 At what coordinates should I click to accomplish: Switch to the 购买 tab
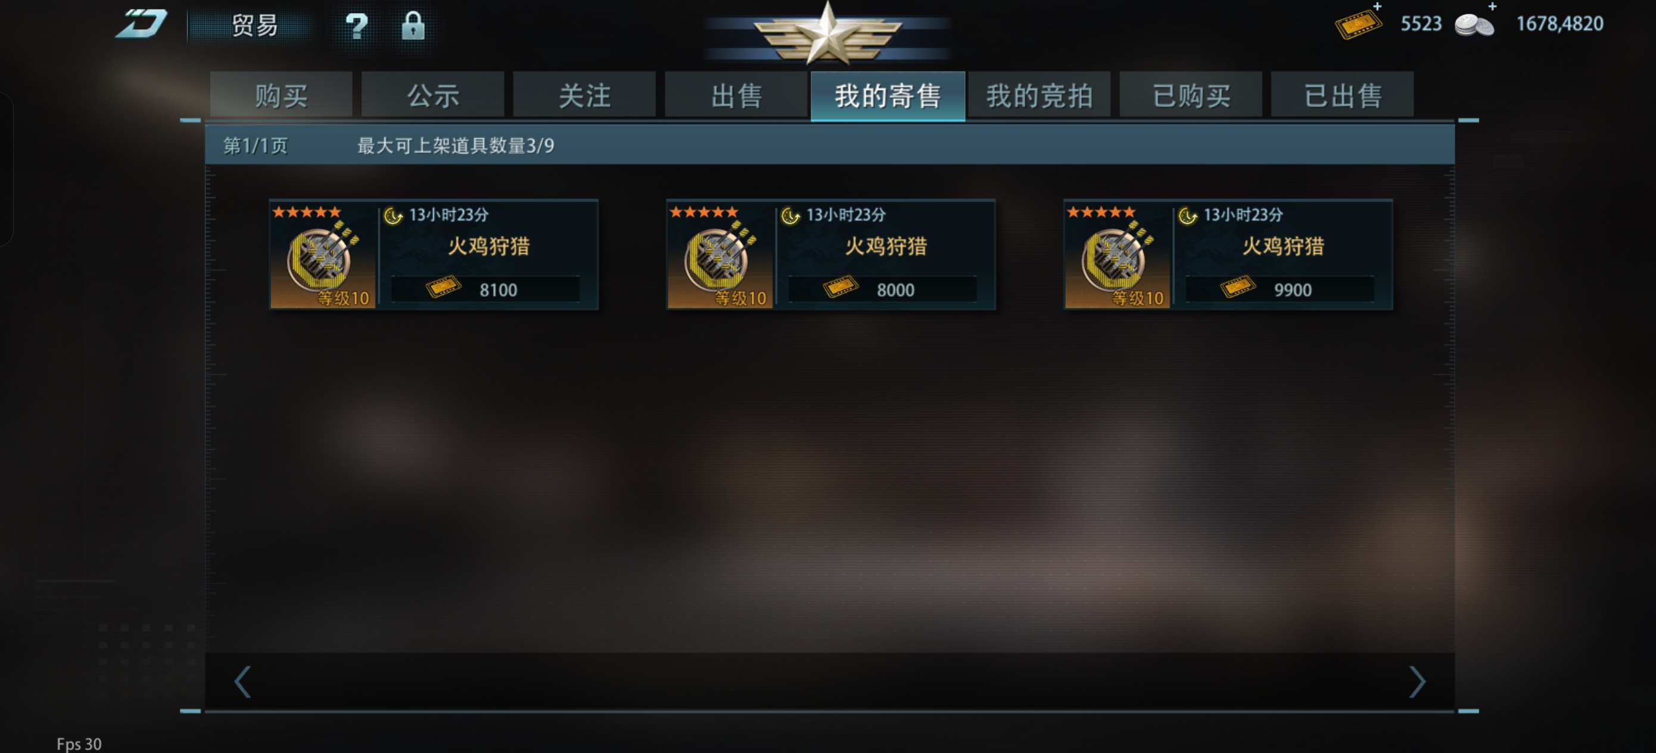point(282,95)
